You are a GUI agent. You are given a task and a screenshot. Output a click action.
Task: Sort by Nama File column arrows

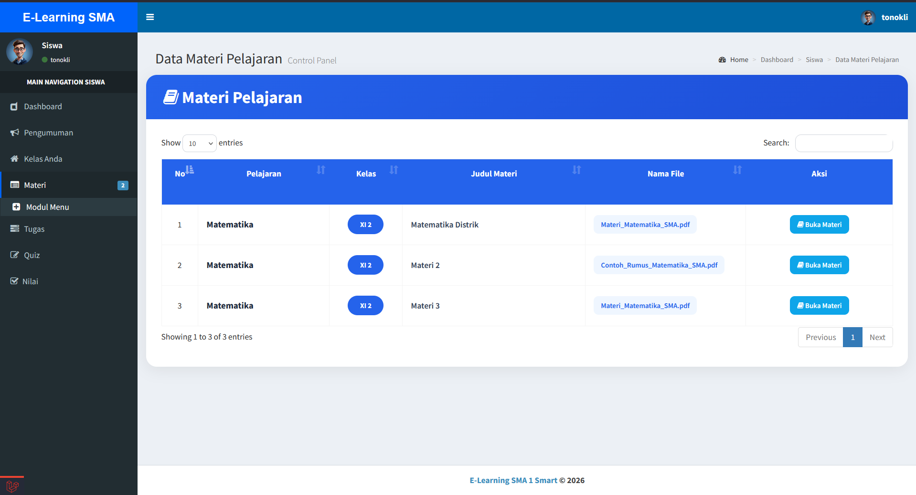737,170
